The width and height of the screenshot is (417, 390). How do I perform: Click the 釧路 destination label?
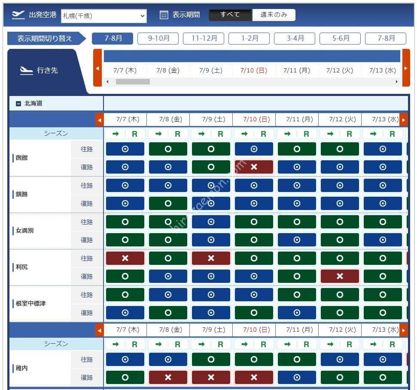[x=21, y=194]
